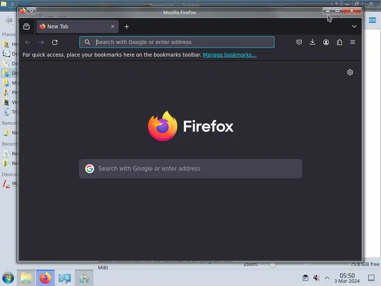Select Trash entry in Dolphin places

point(10,112)
